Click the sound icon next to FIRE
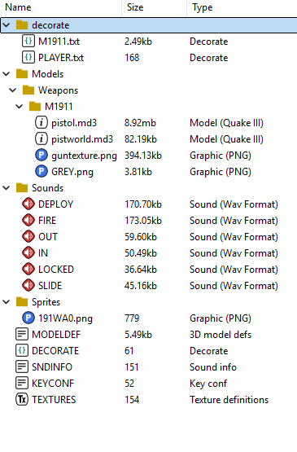The width and height of the screenshot is (297, 452). [x=28, y=221]
